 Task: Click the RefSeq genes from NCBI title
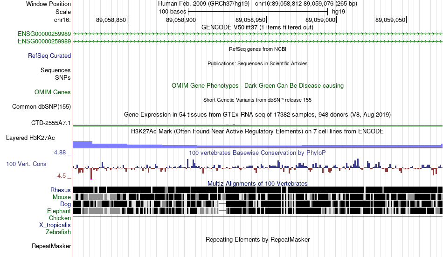point(257,49)
